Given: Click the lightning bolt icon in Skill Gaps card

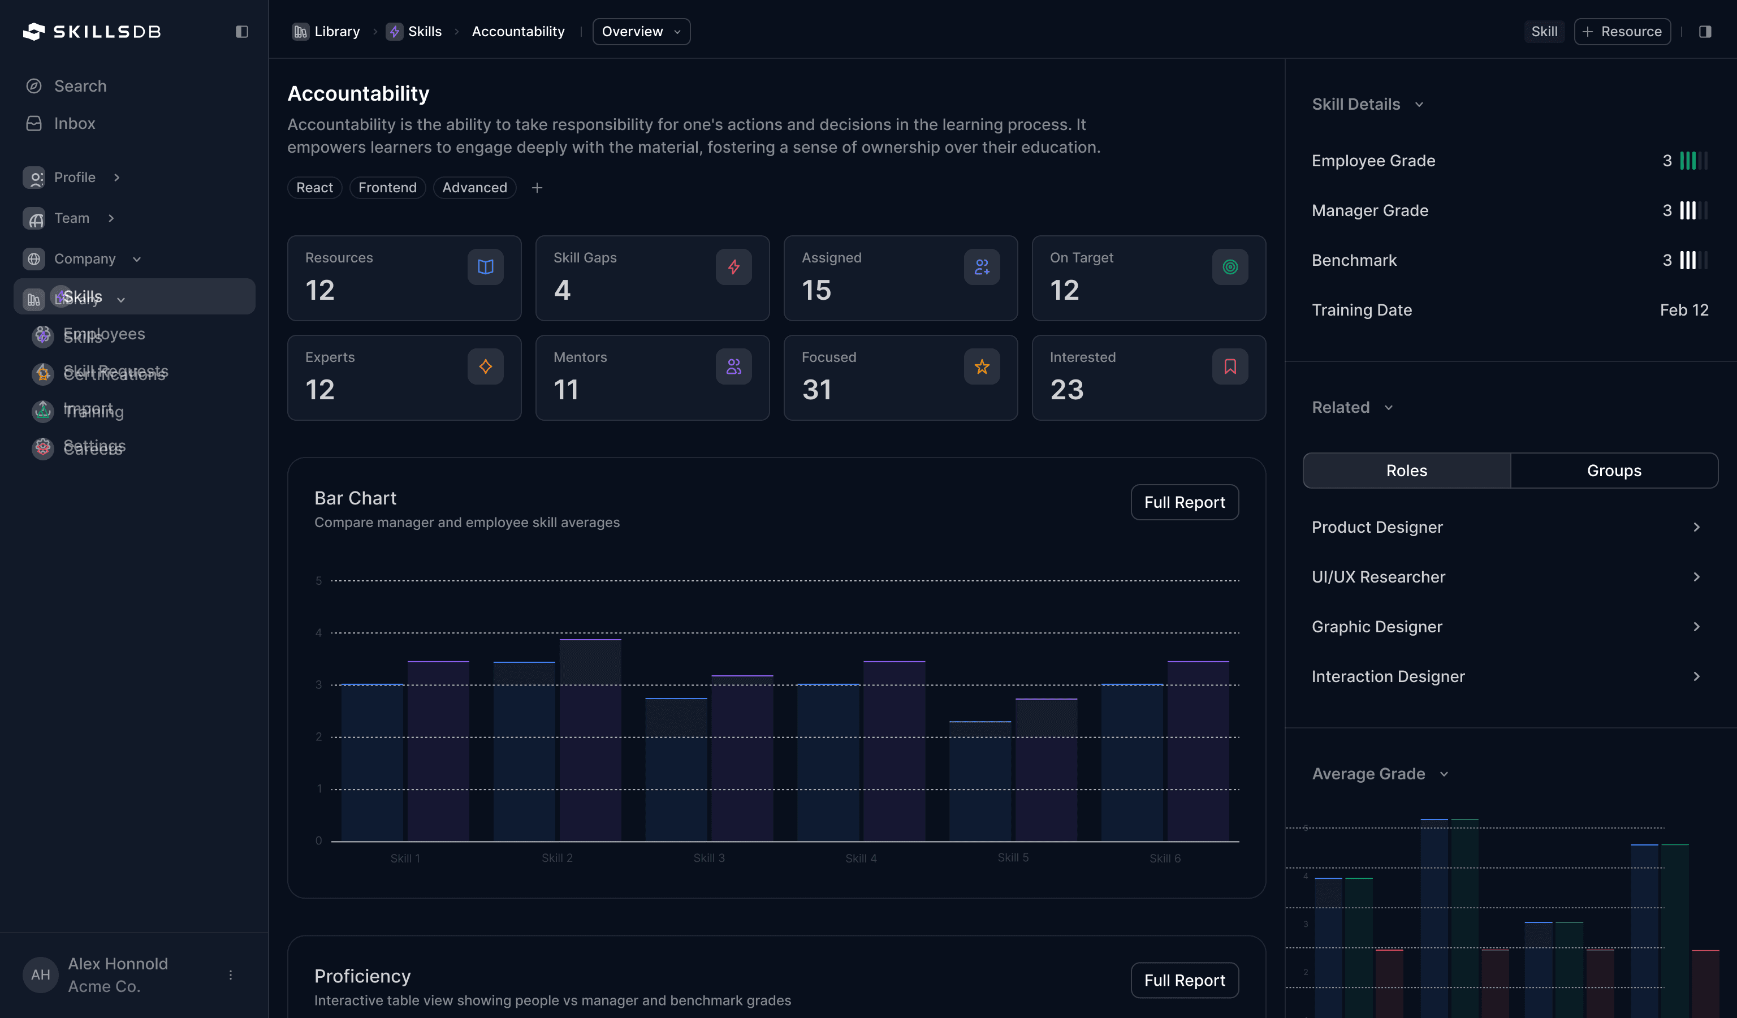Looking at the screenshot, I should pyautogui.click(x=733, y=267).
